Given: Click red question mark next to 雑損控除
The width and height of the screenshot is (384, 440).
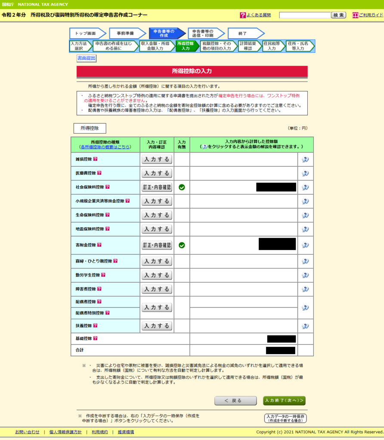Looking at the screenshot, I should coord(95,159).
